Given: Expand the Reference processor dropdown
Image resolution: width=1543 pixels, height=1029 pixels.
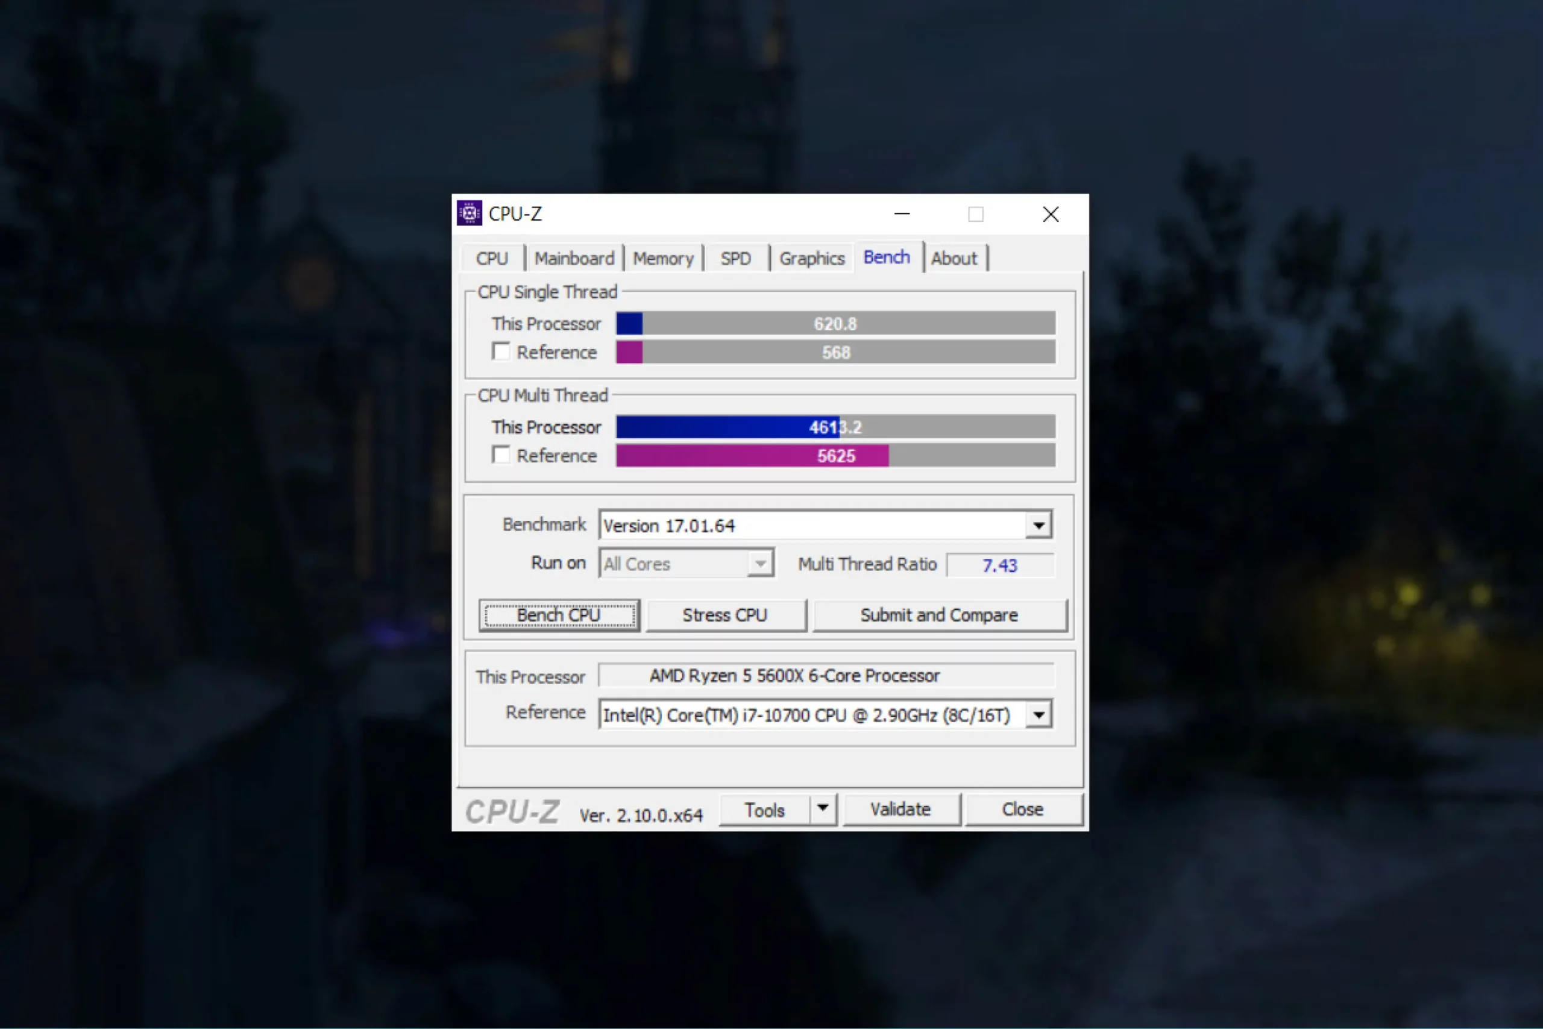Looking at the screenshot, I should pos(1038,715).
